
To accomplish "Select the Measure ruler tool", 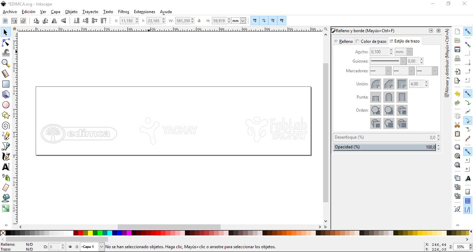I will click(x=6, y=74).
